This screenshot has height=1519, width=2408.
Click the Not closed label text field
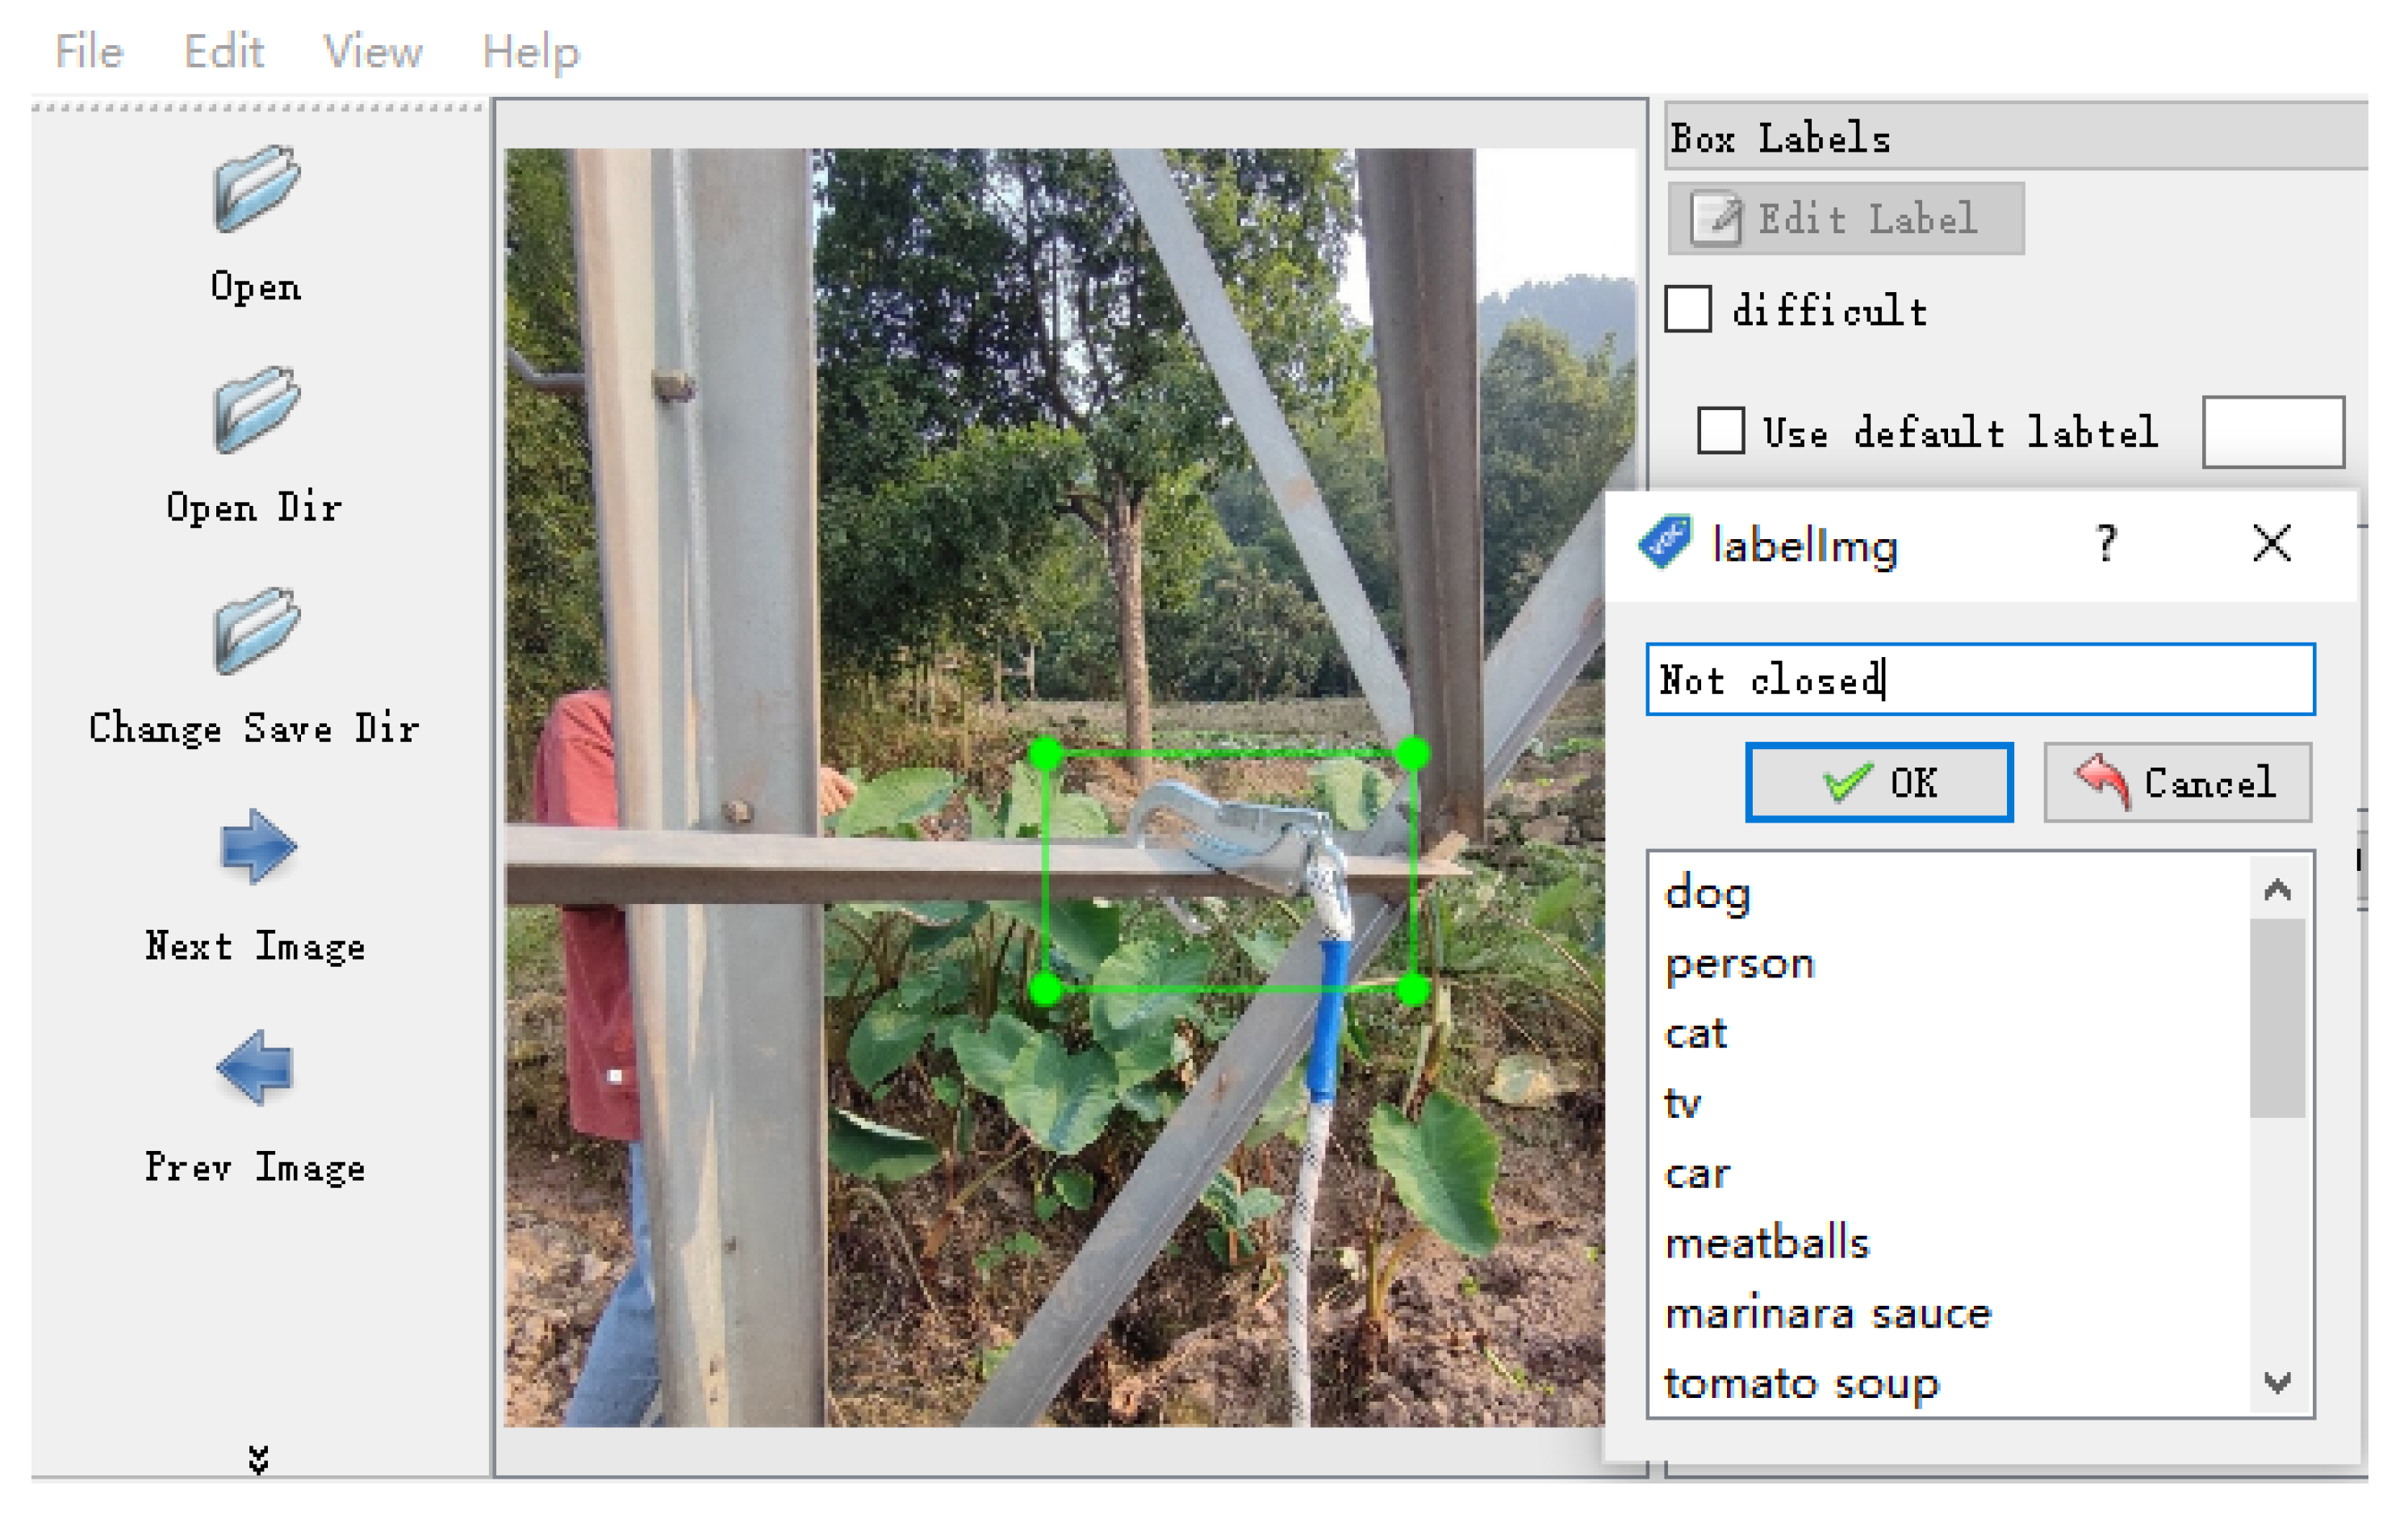point(1980,679)
